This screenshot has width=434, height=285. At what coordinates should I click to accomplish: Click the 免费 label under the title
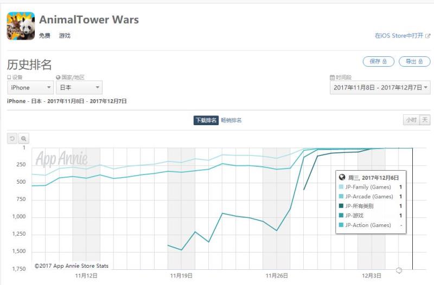click(x=44, y=36)
